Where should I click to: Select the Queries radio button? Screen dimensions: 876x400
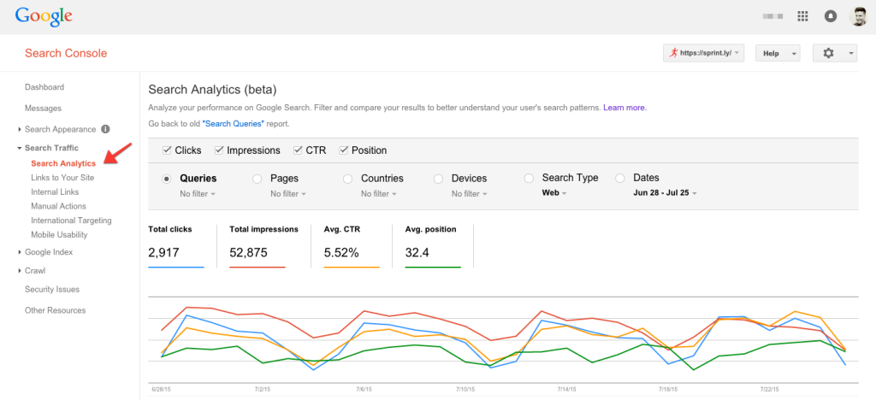coord(167,179)
